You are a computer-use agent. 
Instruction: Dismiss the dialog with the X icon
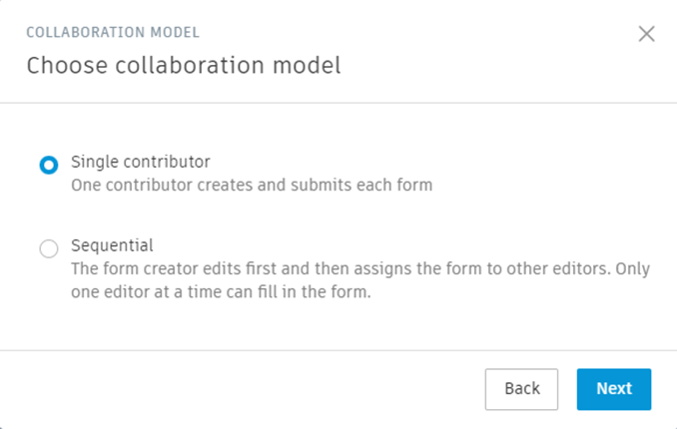point(646,34)
